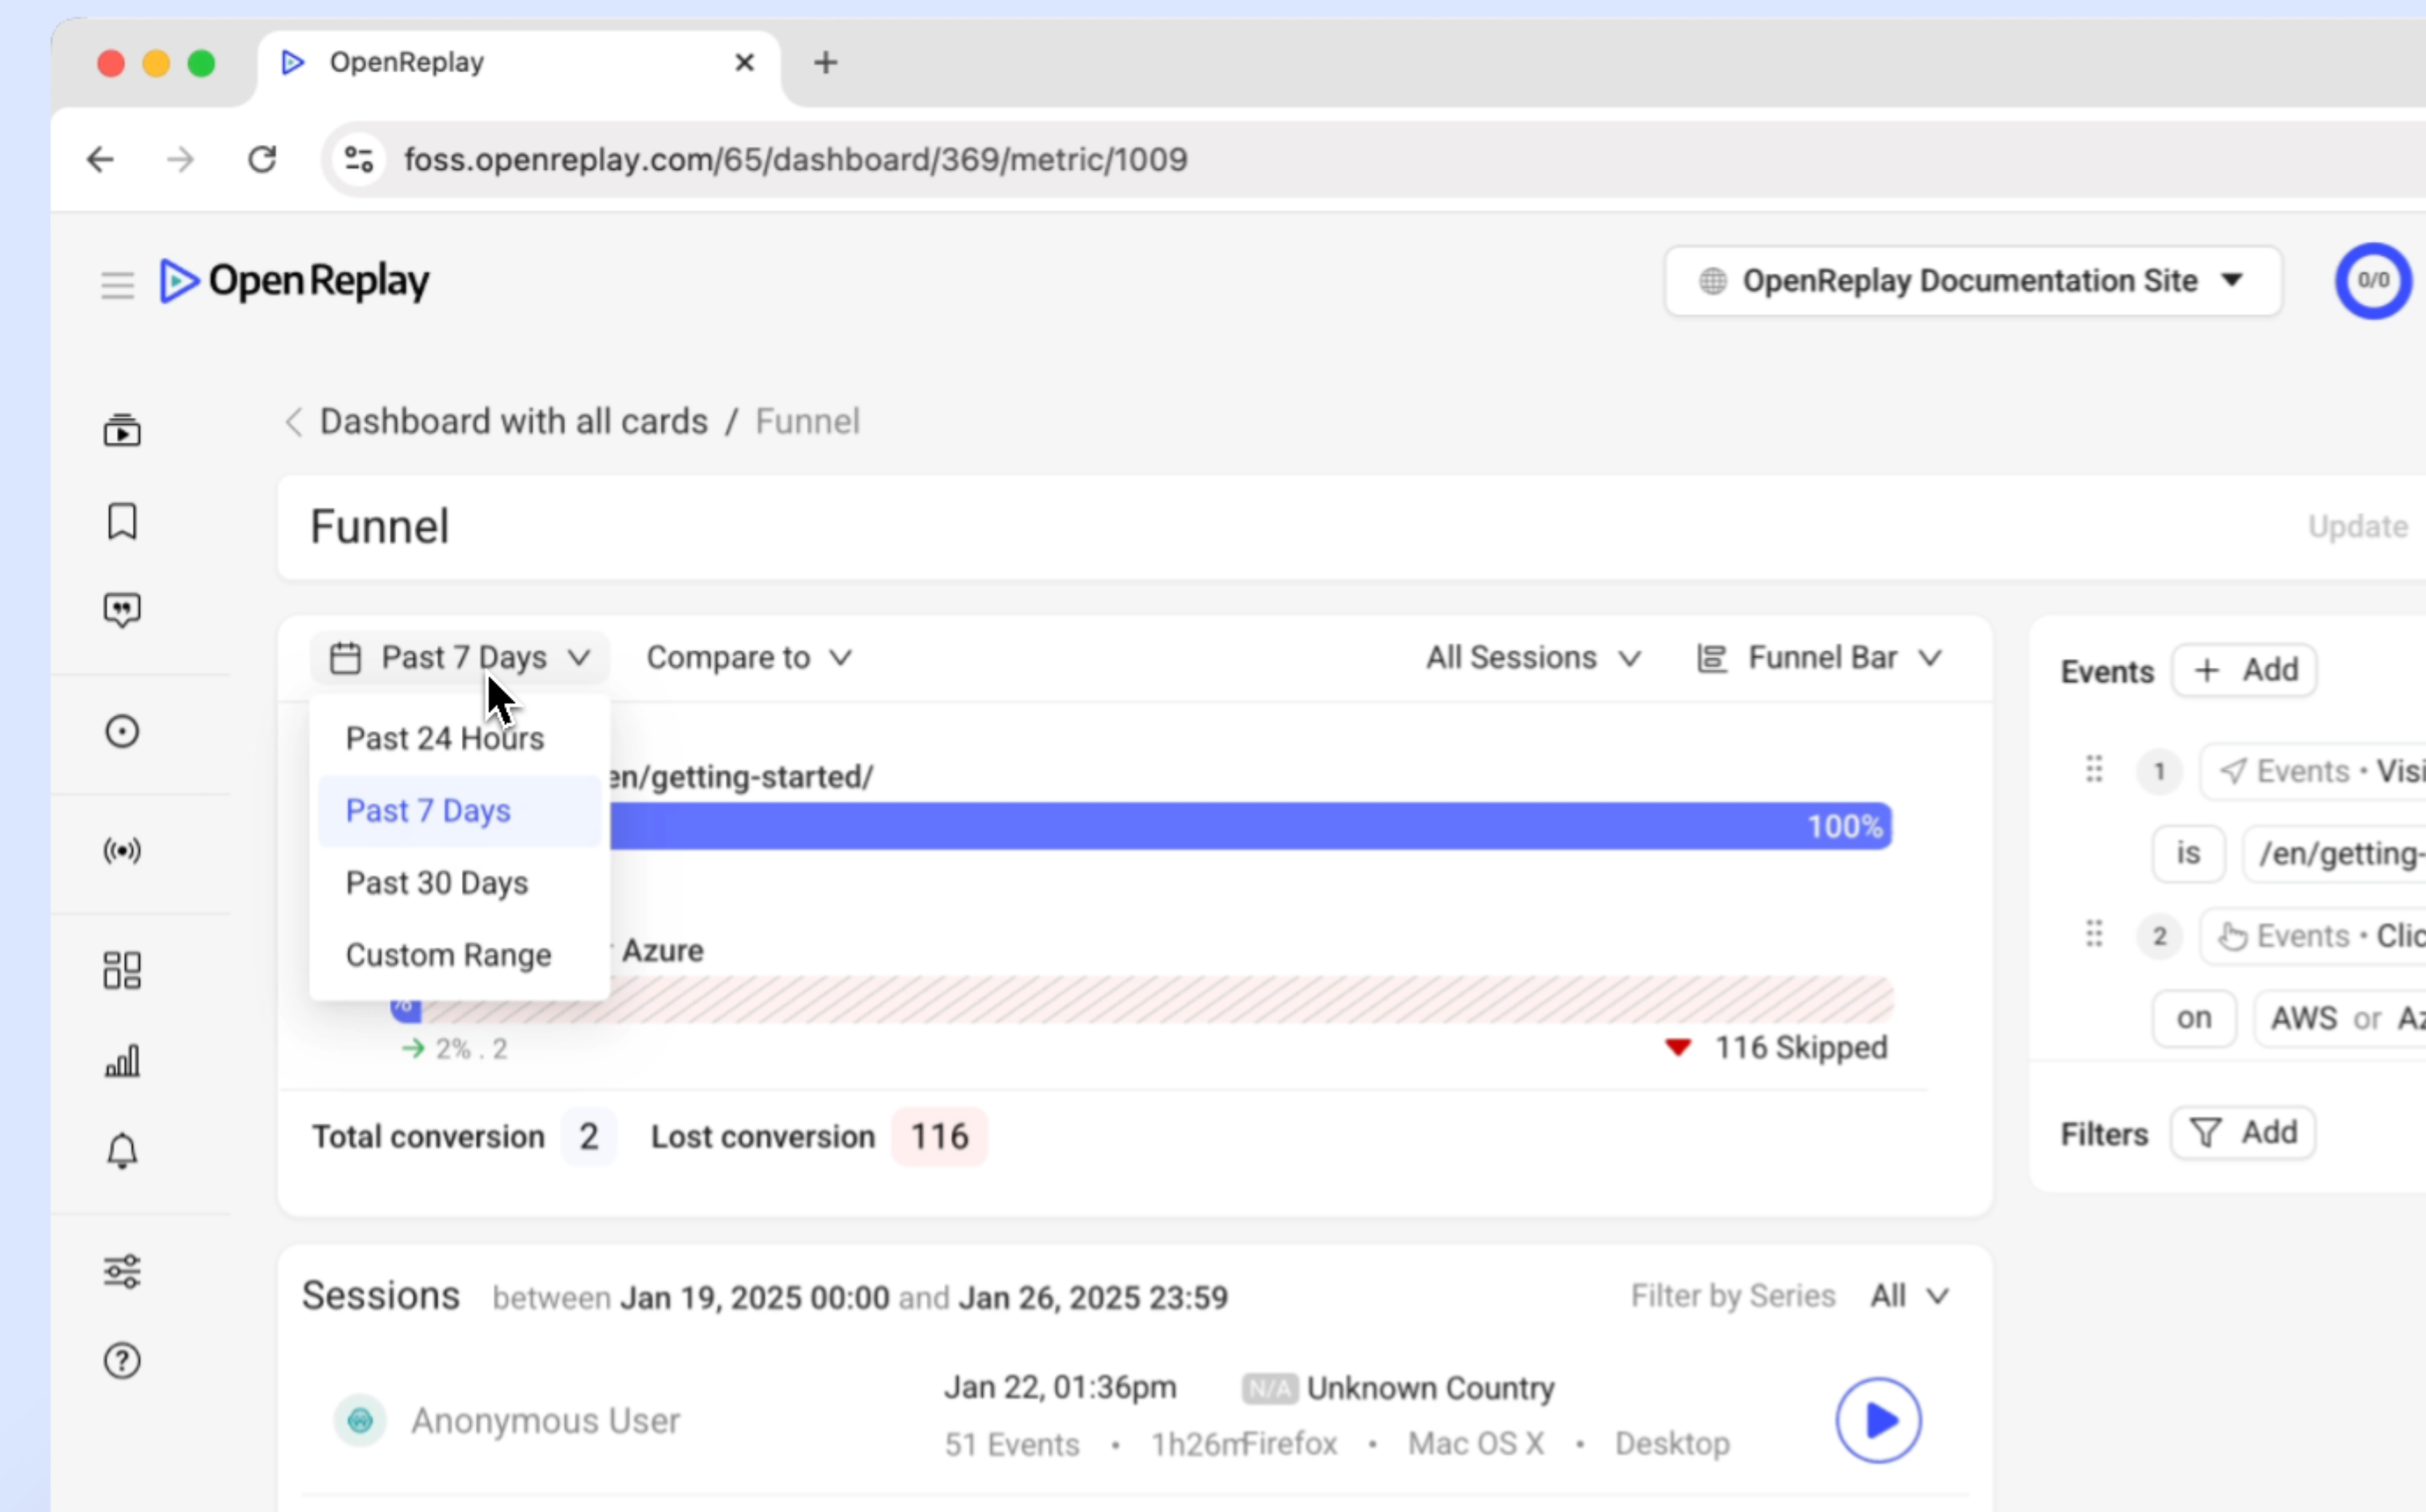The height and width of the screenshot is (1512, 2426).
Task: Click the browser address bar URL
Action: pos(794,160)
